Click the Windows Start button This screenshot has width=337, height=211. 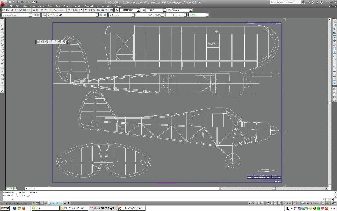click(5, 208)
